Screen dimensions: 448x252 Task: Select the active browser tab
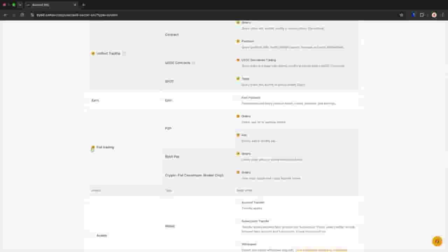point(51,5)
